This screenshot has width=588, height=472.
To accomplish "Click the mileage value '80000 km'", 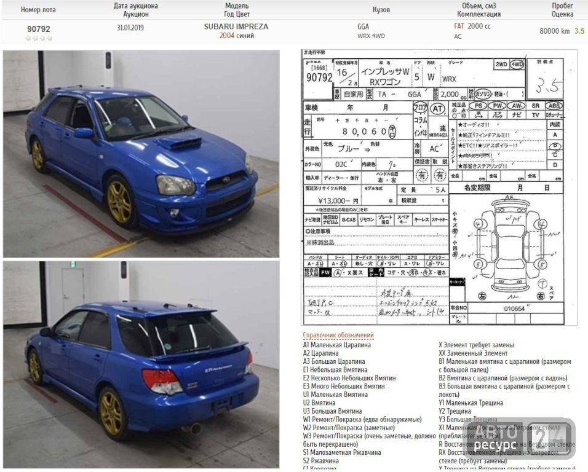I will 555,31.
